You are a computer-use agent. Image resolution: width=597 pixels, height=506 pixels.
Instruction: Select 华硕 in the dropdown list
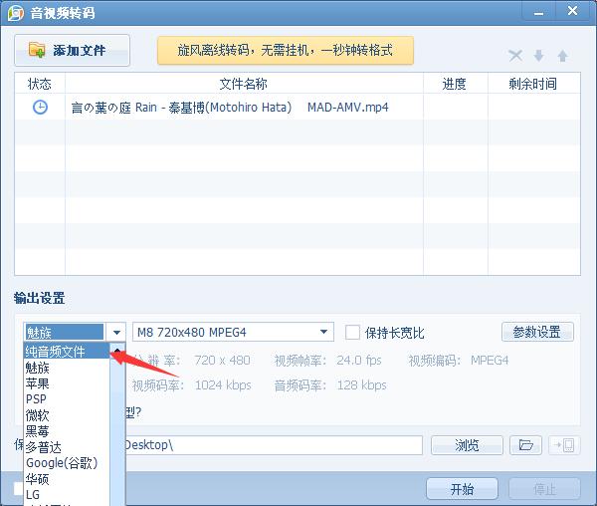67,479
